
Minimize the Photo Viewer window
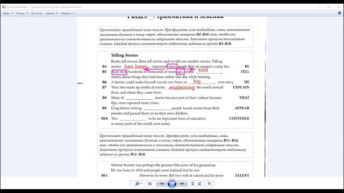tap(319, 7)
